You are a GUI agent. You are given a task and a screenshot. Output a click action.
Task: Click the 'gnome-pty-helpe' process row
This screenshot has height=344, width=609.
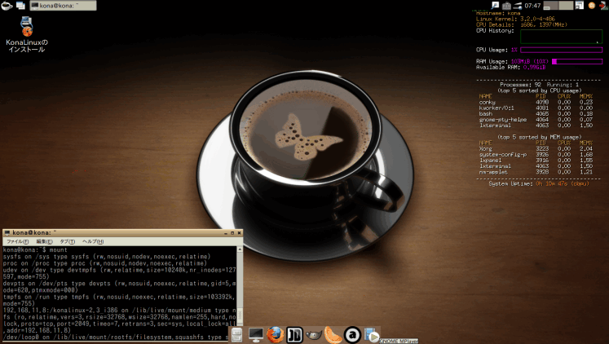click(536, 120)
